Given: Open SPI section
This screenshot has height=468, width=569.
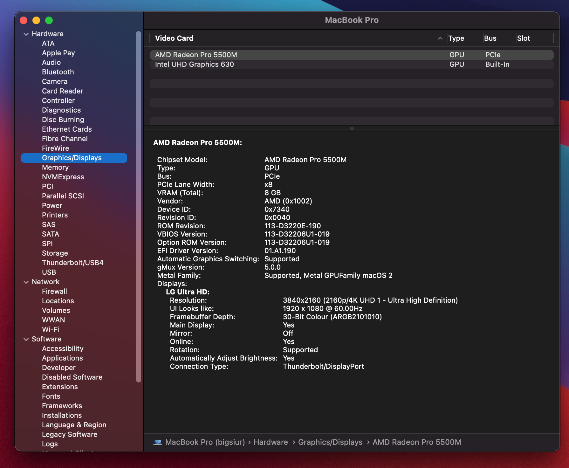Looking at the screenshot, I should pyautogui.click(x=47, y=244).
